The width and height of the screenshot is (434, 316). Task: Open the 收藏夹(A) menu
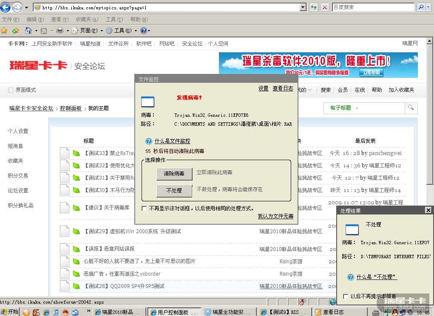point(87,20)
